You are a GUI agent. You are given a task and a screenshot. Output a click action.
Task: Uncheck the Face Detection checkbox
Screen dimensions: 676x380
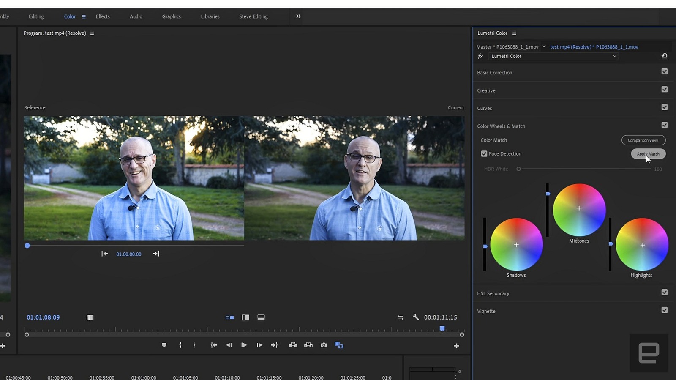point(484,154)
